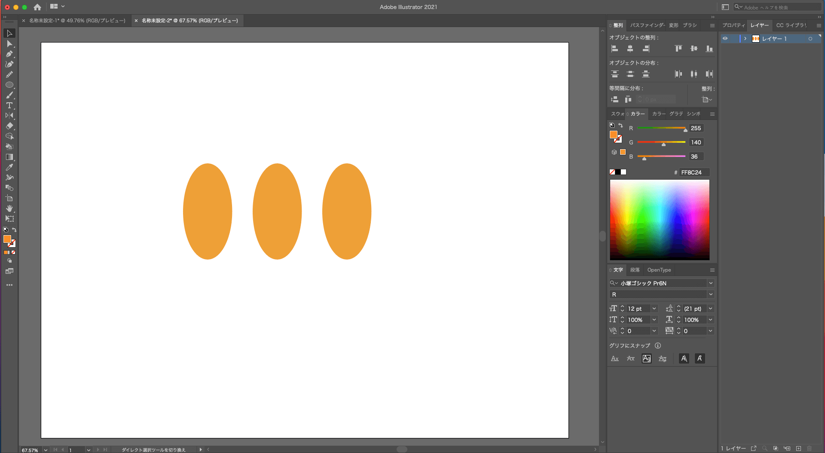The width and height of the screenshot is (825, 453).
Task: Select the Curvature tool
Action: point(9,64)
